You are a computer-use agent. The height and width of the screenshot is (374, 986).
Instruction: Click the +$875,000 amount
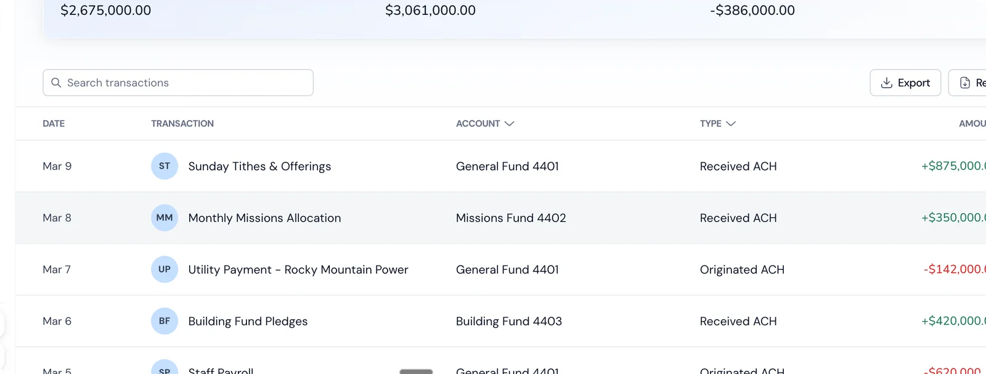(953, 166)
